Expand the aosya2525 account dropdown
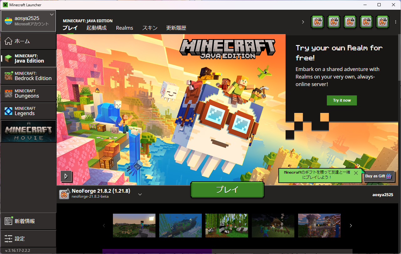401x254 pixels. [x=52, y=15]
